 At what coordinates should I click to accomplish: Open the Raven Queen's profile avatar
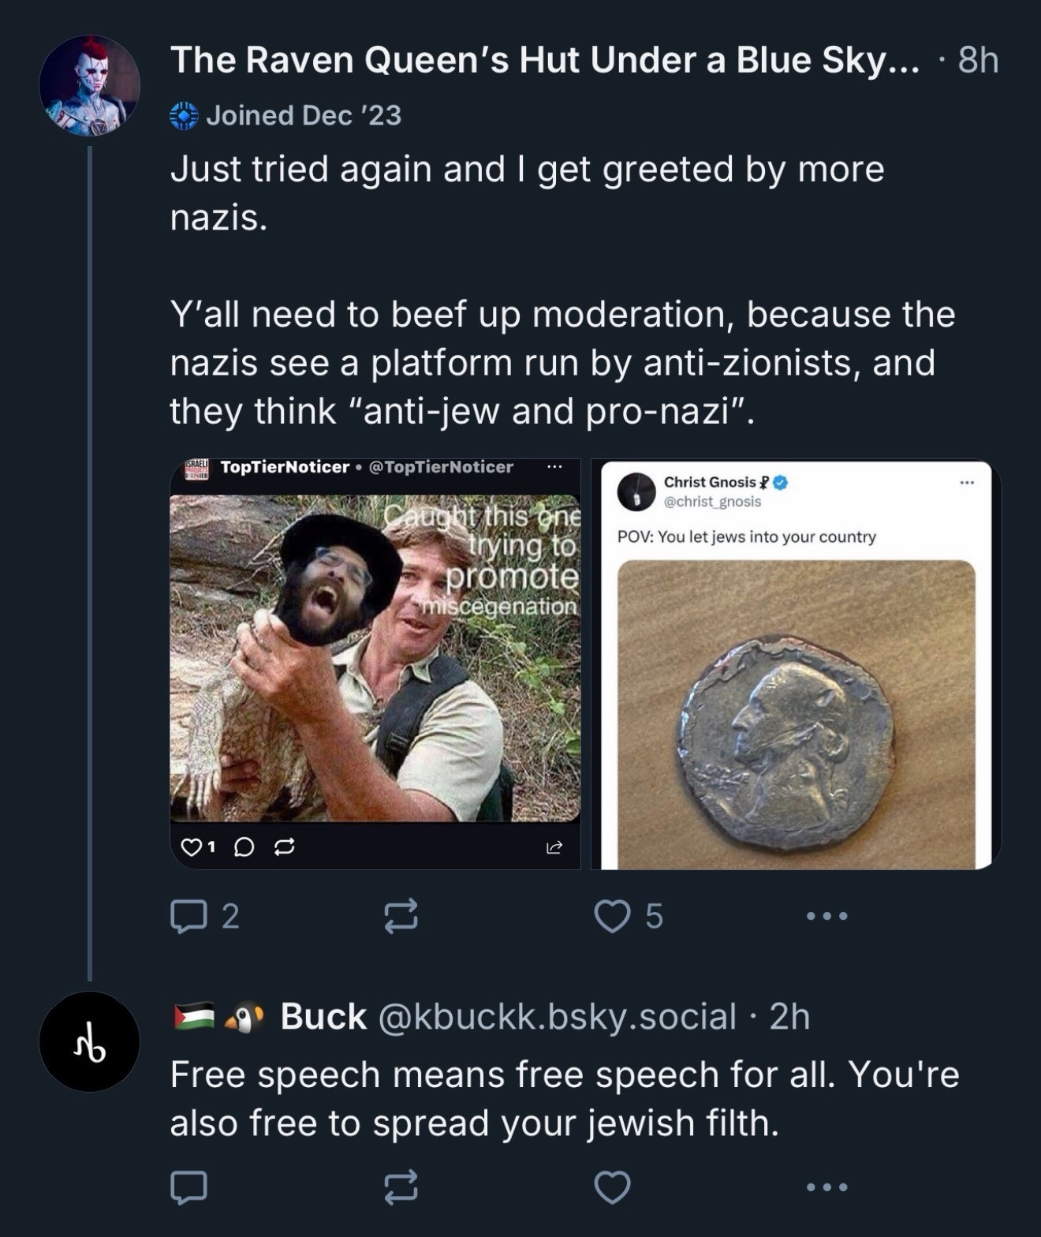89,85
